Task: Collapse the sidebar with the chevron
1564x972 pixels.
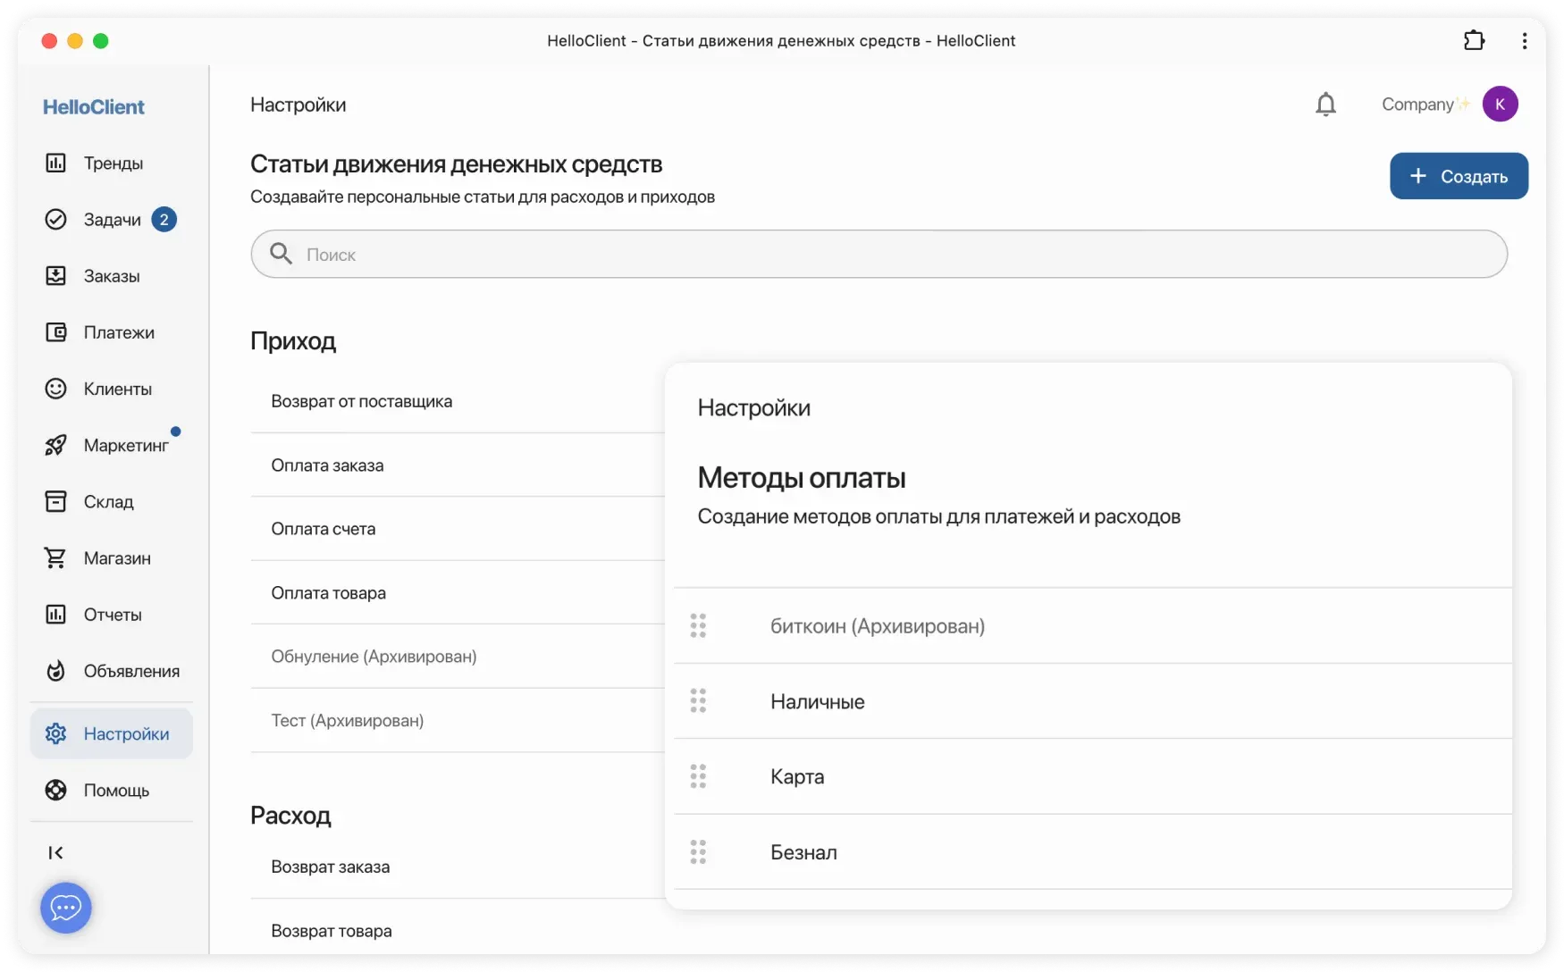Action: coord(56,852)
